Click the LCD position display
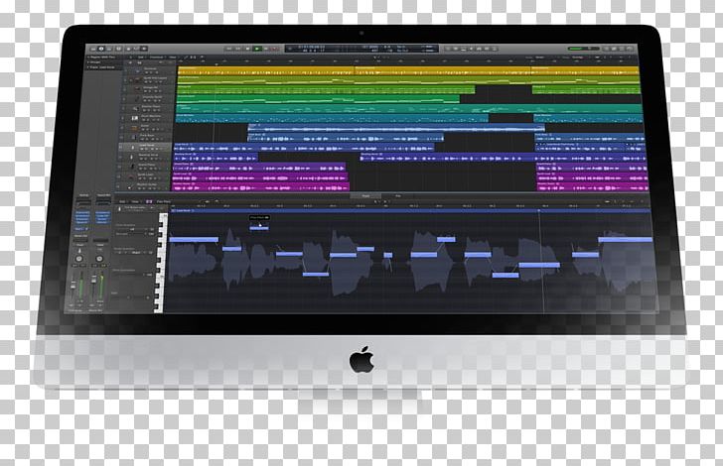Screen dimensions: 723x466 [x=361, y=49]
